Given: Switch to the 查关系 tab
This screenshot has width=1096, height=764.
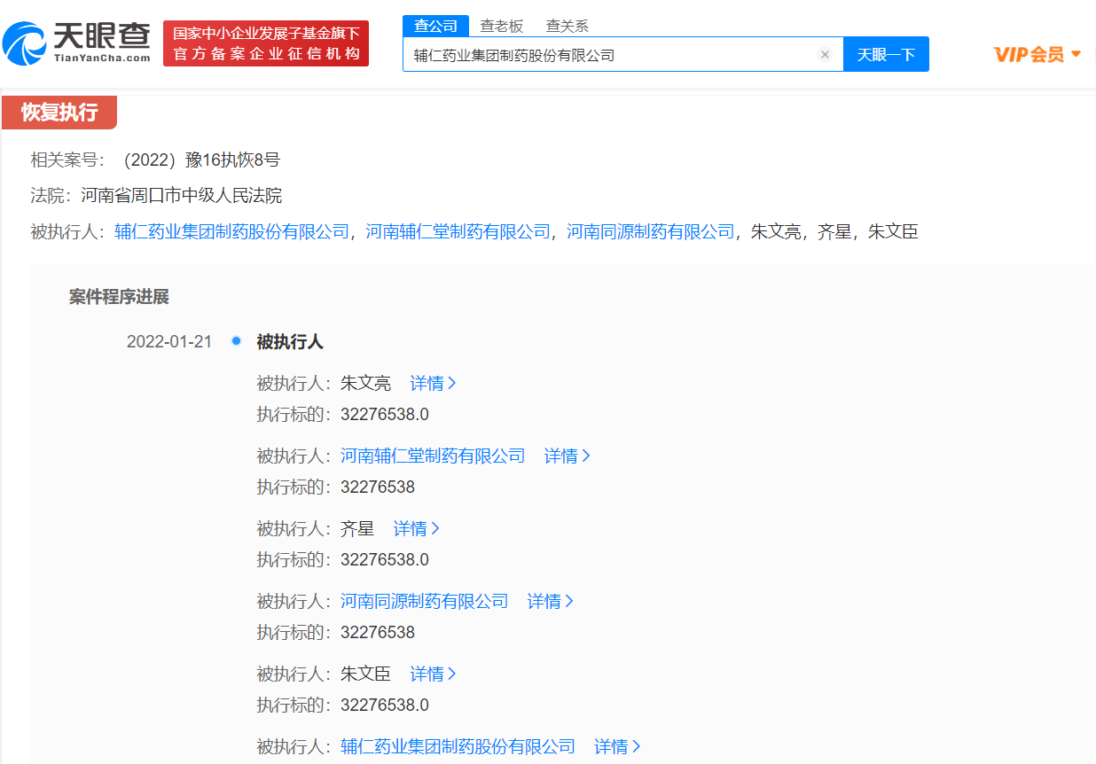Looking at the screenshot, I should [x=567, y=26].
